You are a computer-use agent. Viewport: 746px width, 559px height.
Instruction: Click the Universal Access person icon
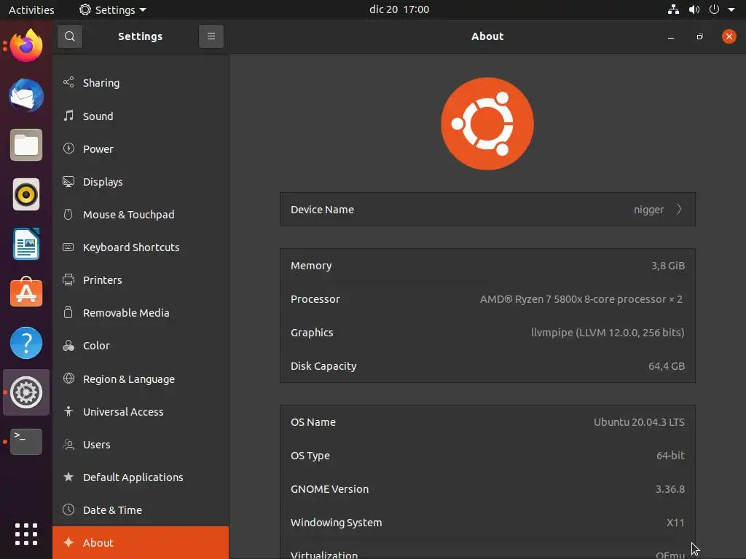(68, 411)
